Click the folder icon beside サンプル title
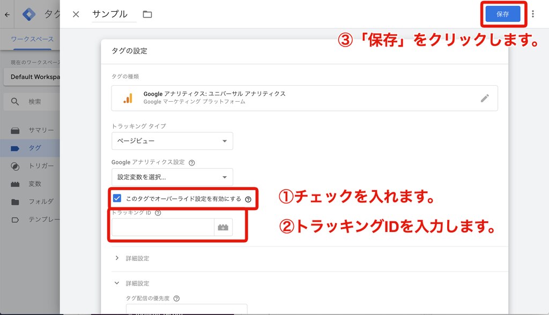Screen dimensions: 549x315 (147, 14)
